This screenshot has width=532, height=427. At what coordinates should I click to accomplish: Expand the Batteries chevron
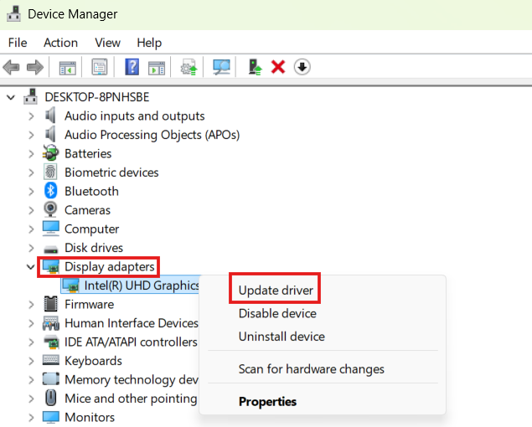pos(31,154)
